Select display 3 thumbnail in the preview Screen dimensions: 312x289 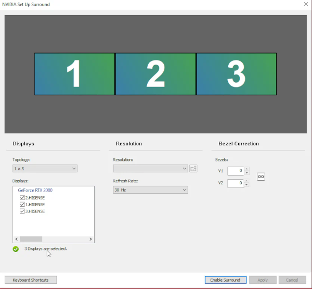(237, 74)
